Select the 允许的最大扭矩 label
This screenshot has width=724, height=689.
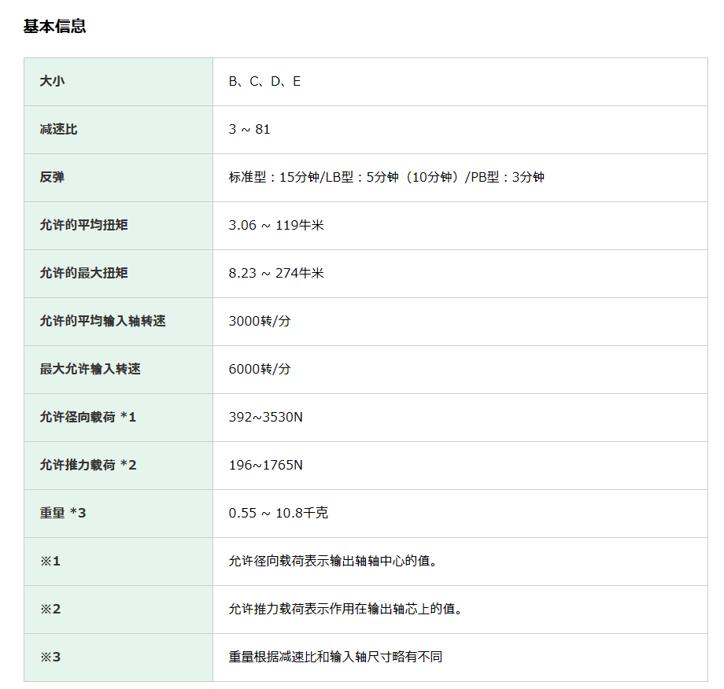pos(83,273)
